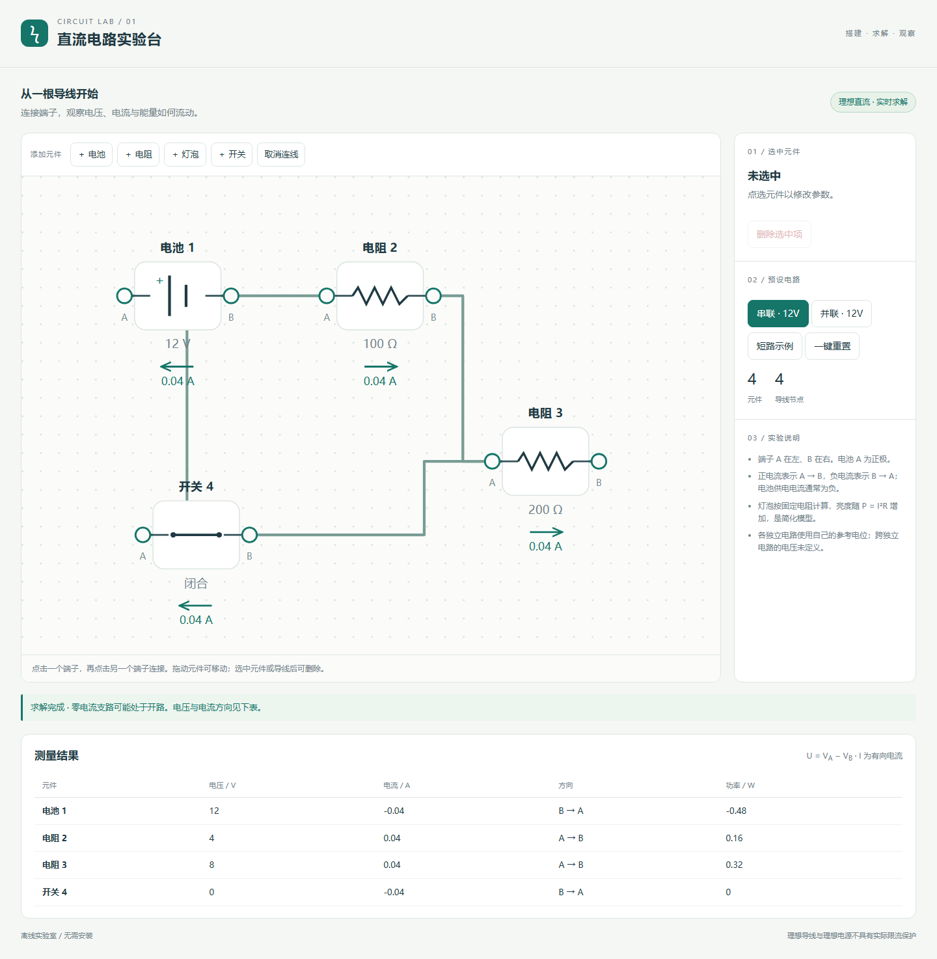The image size is (937, 959).
Task: Click the -0.48 power value for 电池 1
Action: tap(736, 811)
